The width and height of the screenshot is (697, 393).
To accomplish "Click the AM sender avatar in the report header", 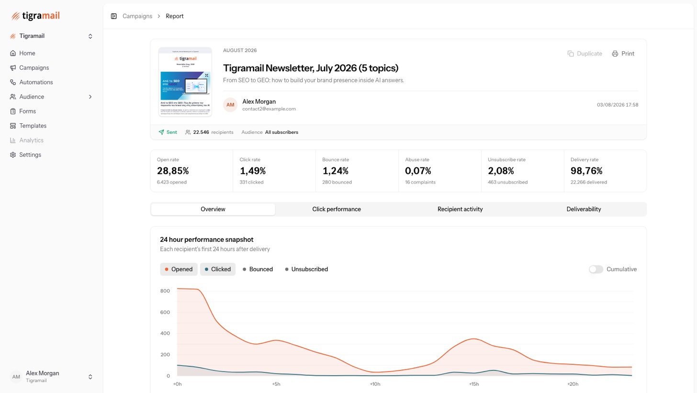I will tap(230, 105).
